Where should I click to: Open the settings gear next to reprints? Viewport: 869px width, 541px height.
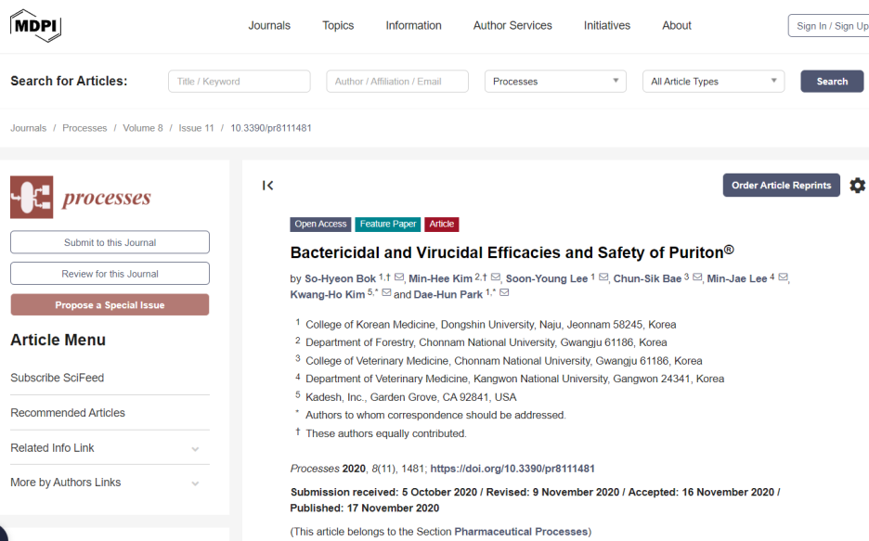pos(857,186)
